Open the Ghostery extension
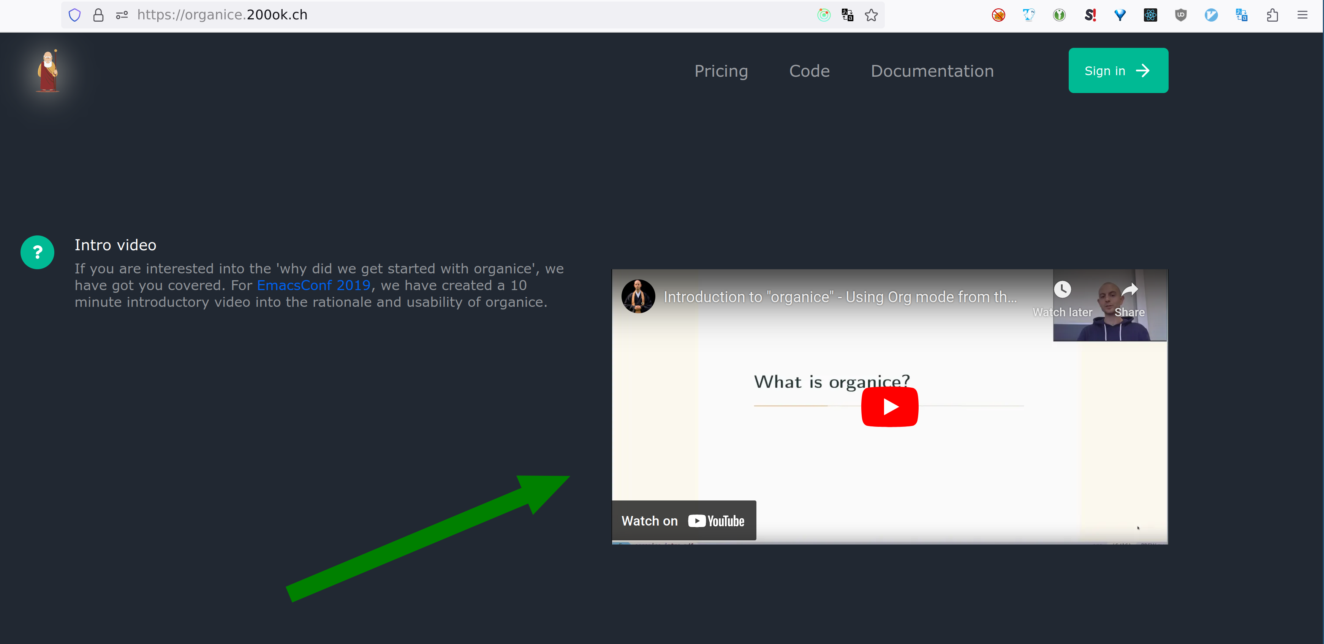 click(1029, 15)
